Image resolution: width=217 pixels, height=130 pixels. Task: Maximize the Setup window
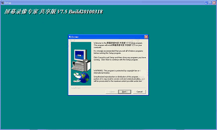(210, 3)
